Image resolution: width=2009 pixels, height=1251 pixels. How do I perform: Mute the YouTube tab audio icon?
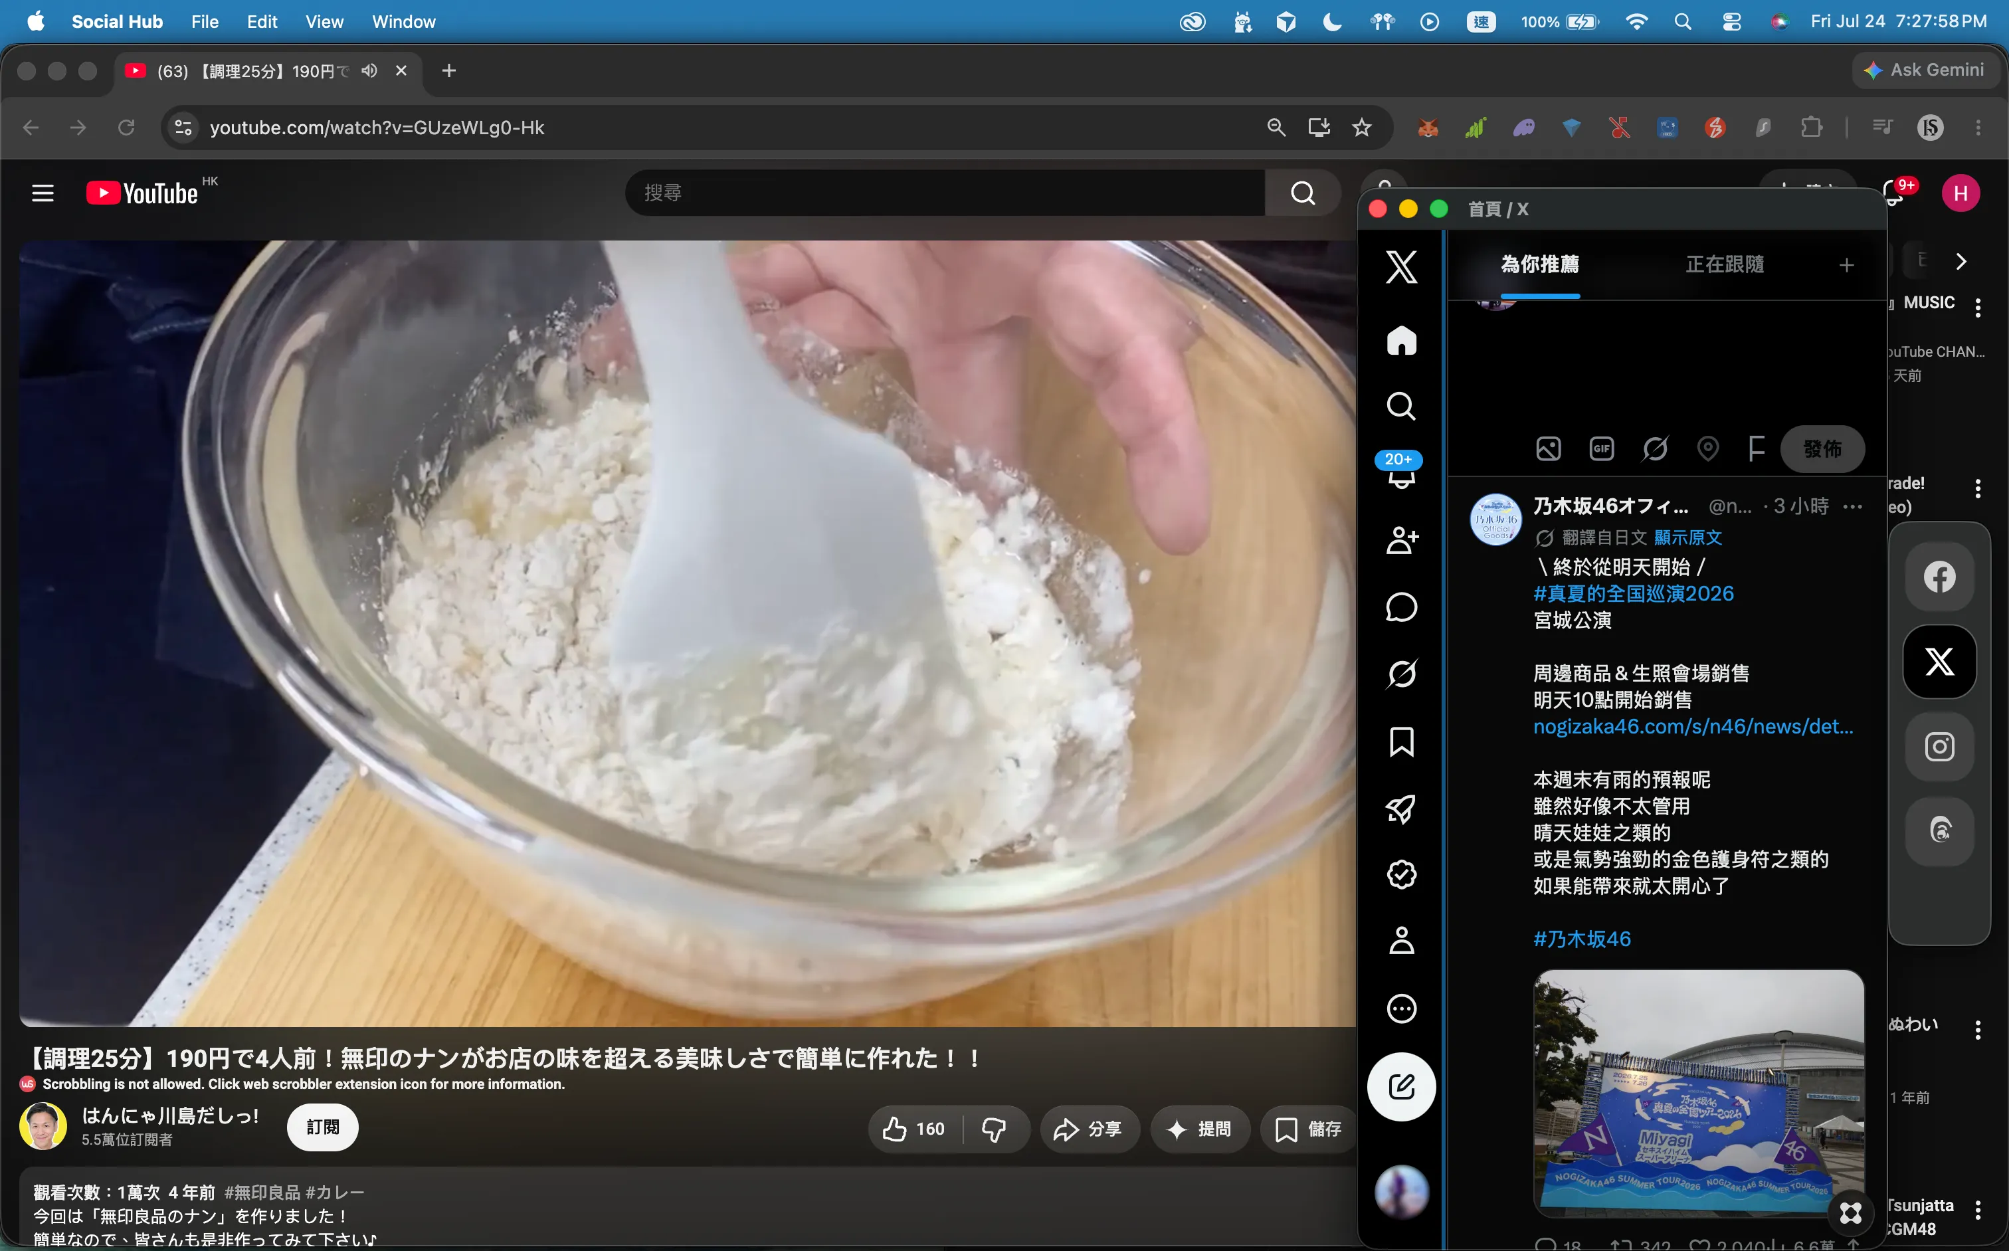tap(369, 71)
